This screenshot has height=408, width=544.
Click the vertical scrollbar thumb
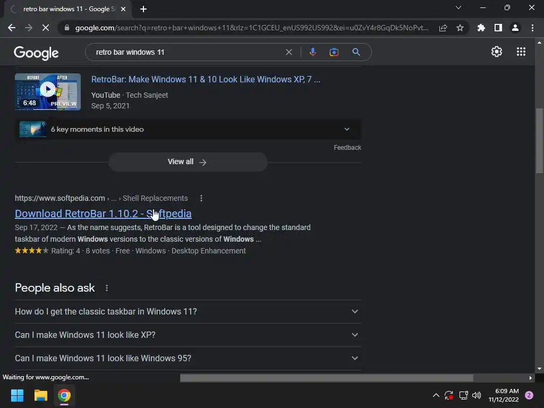click(x=539, y=140)
